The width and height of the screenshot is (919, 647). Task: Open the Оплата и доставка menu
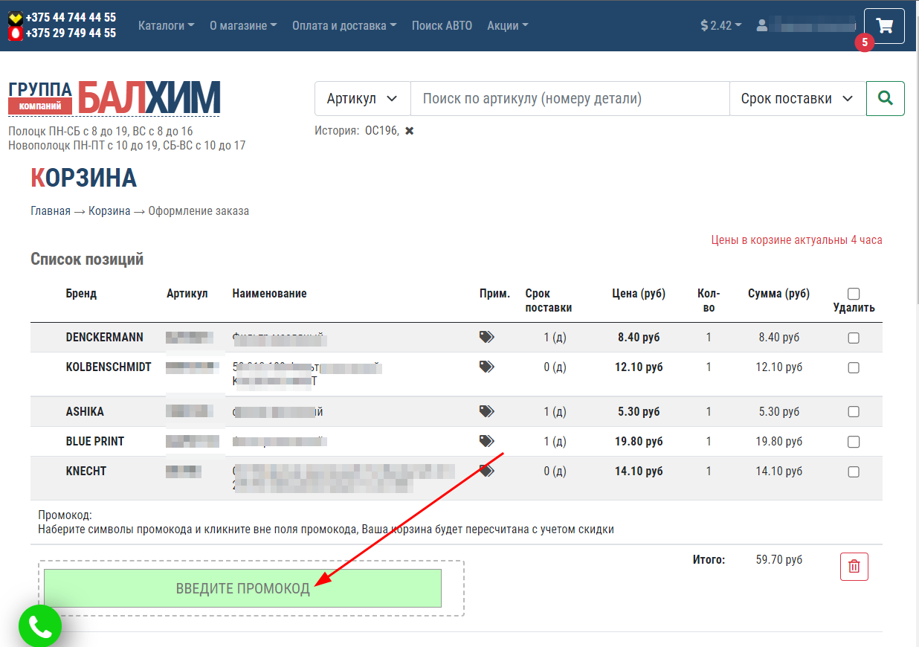(344, 25)
